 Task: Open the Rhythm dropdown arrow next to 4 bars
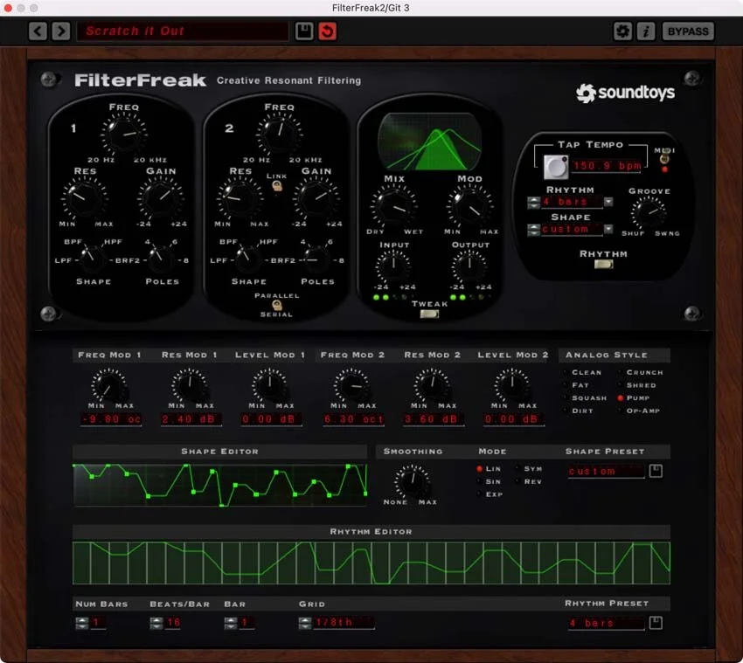(608, 202)
